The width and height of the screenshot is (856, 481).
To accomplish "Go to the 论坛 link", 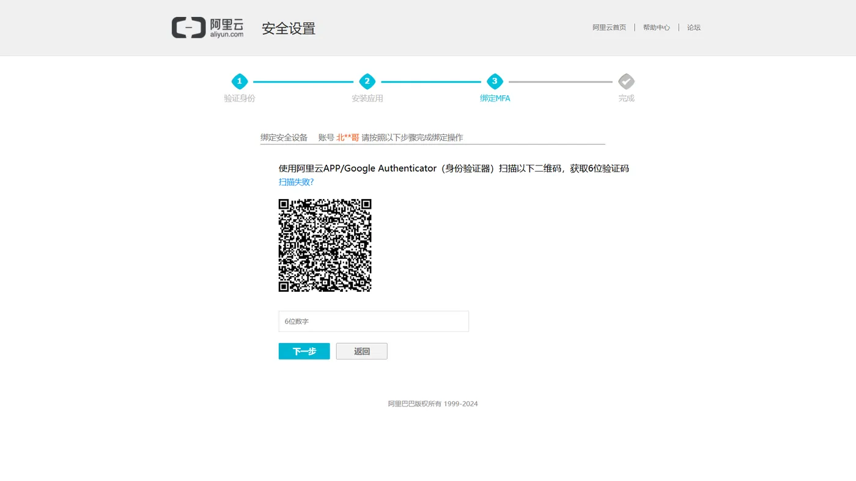I will (x=693, y=27).
